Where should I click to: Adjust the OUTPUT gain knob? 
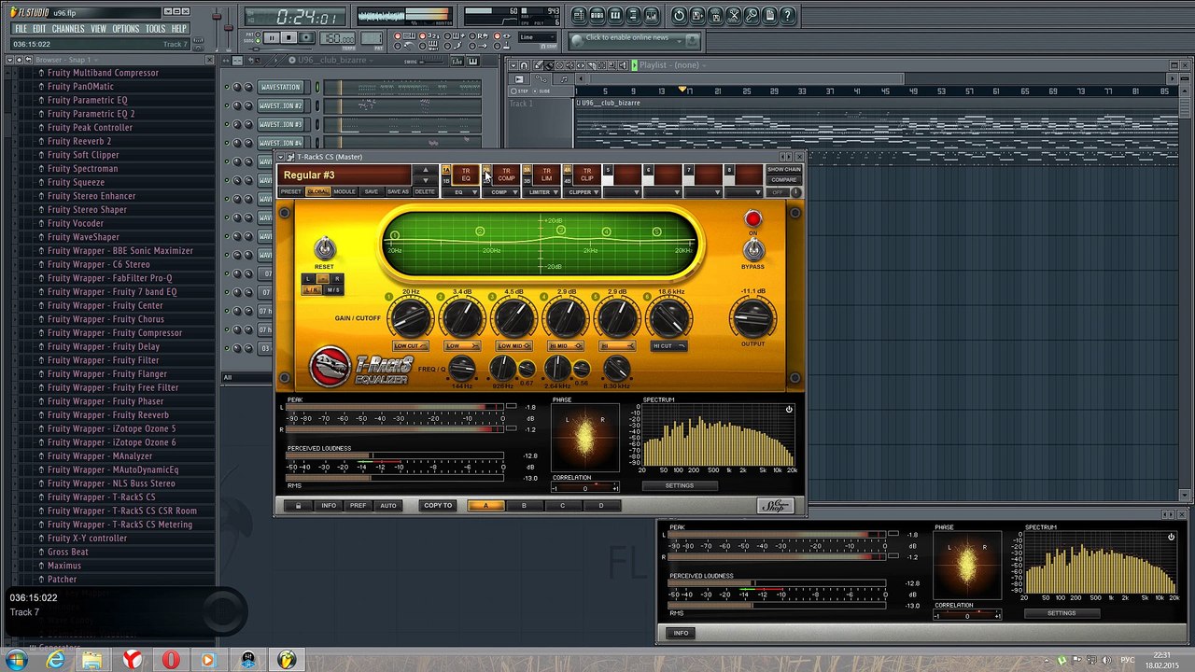(x=752, y=318)
